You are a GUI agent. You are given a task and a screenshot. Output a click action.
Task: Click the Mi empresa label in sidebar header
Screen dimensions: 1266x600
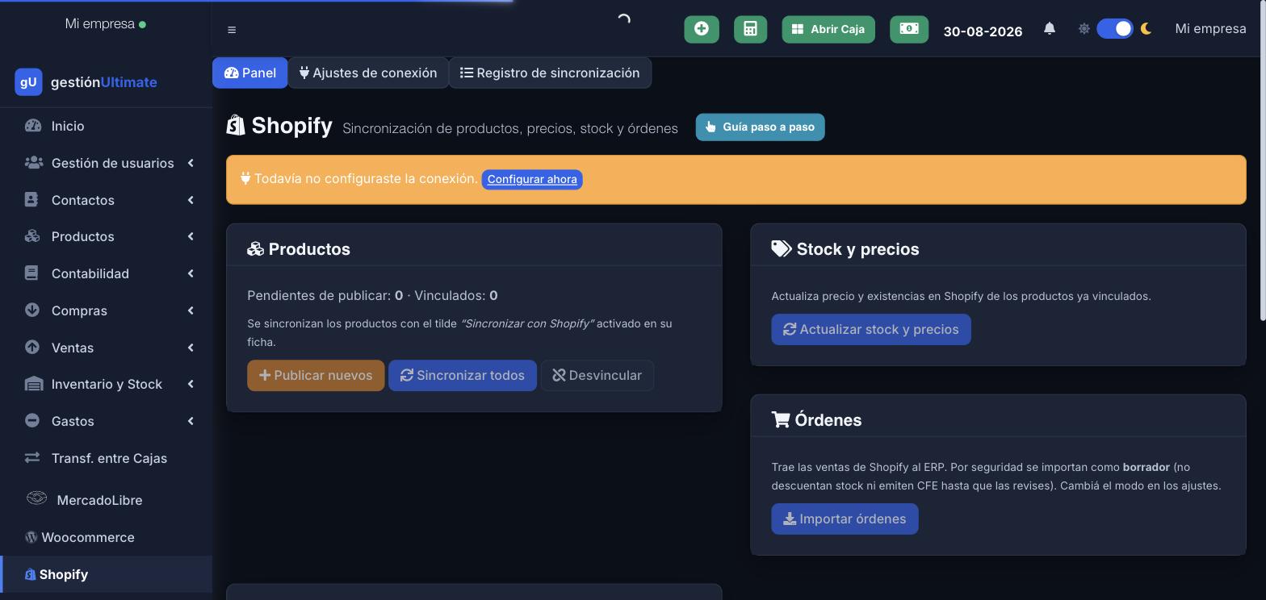tap(100, 23)
